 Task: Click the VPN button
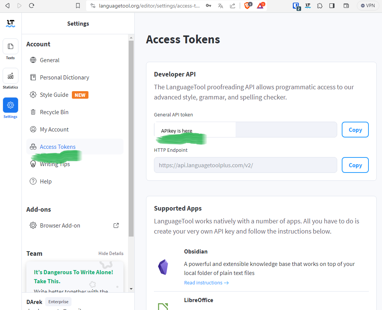tap(368, 6)
